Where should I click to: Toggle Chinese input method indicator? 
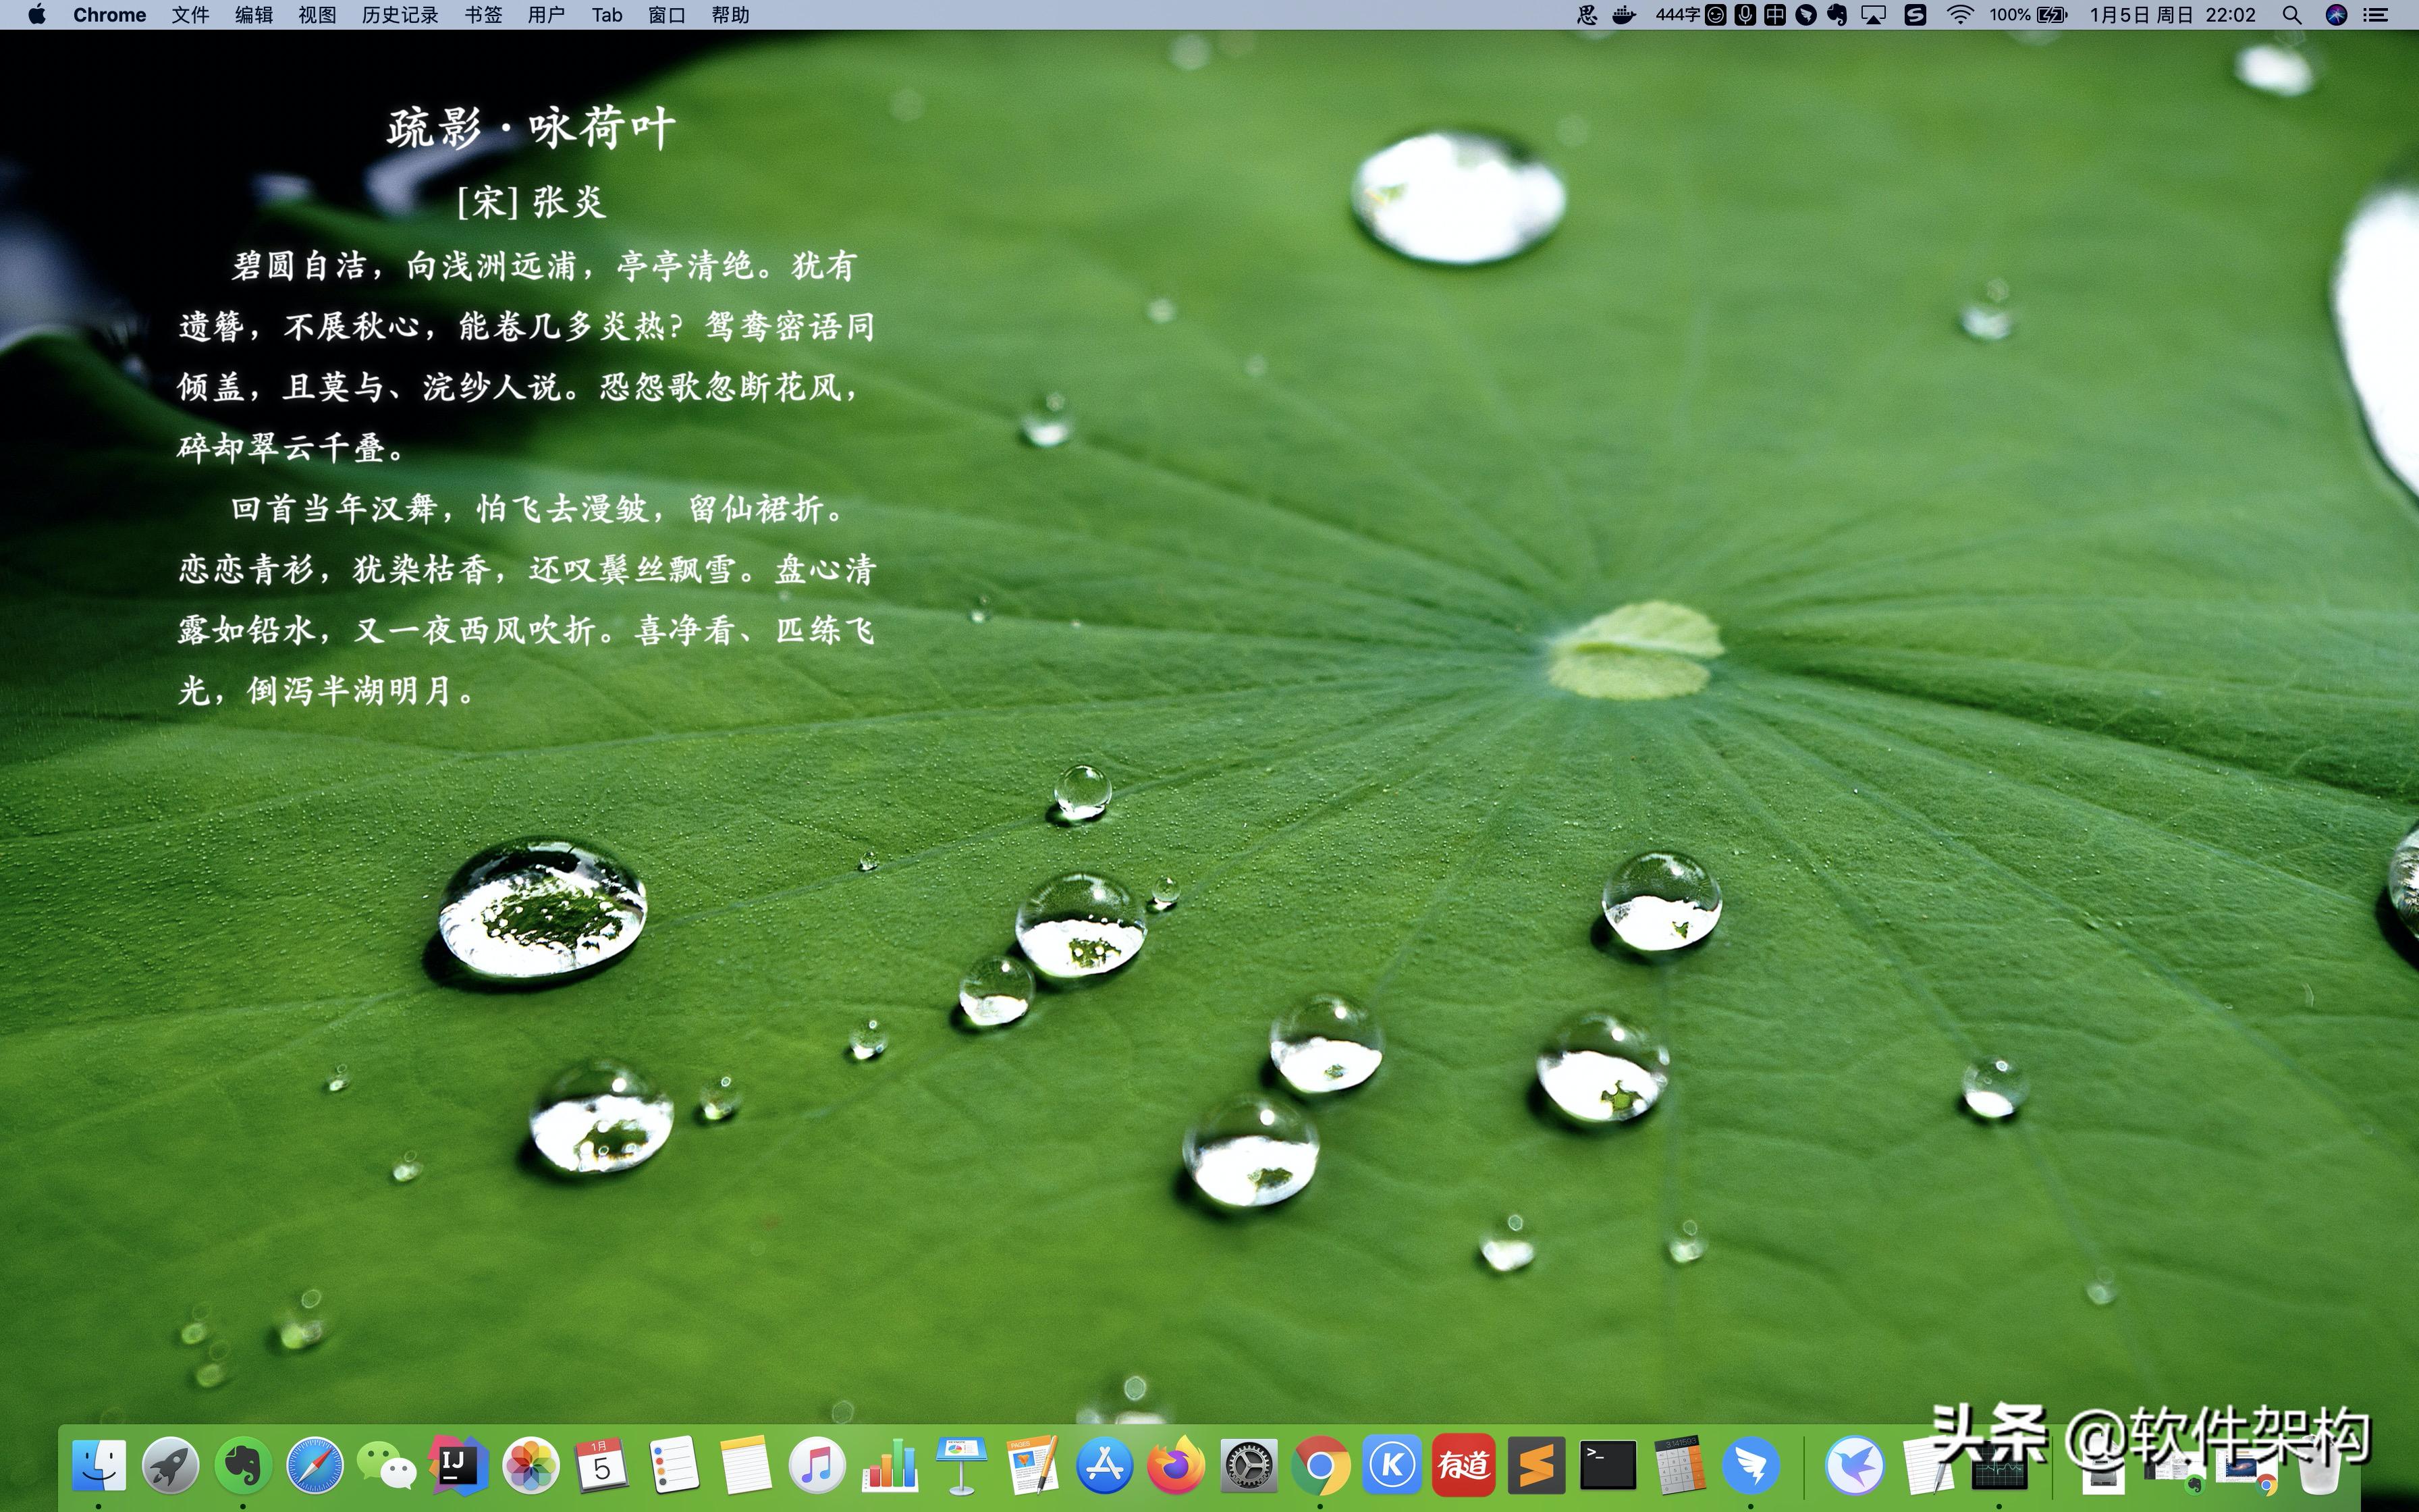point(1774,15)
